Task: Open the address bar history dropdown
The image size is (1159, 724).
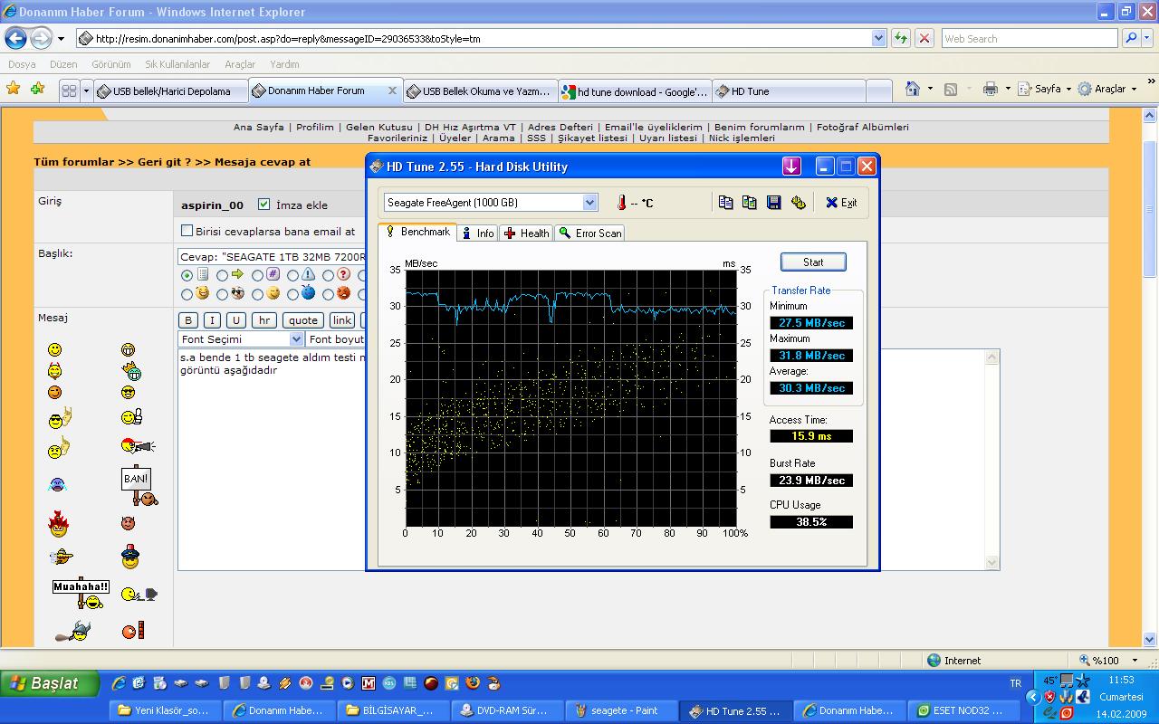Action: 878,38
